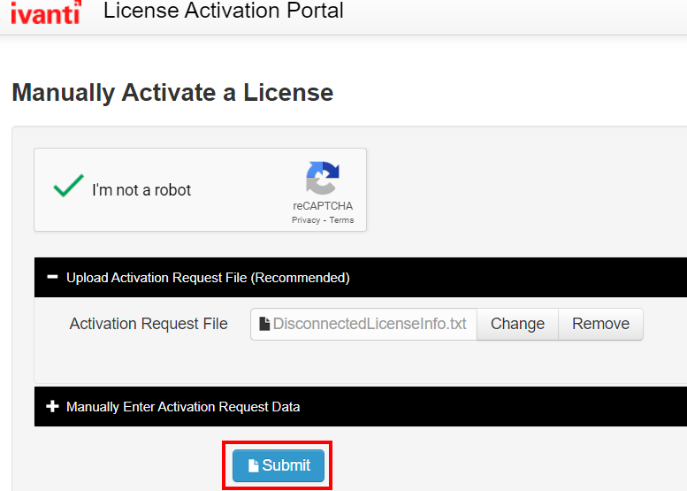Click the reCAPTCHA logo icon
Viewport: 687px width, 491px height.
pos(323,178)
